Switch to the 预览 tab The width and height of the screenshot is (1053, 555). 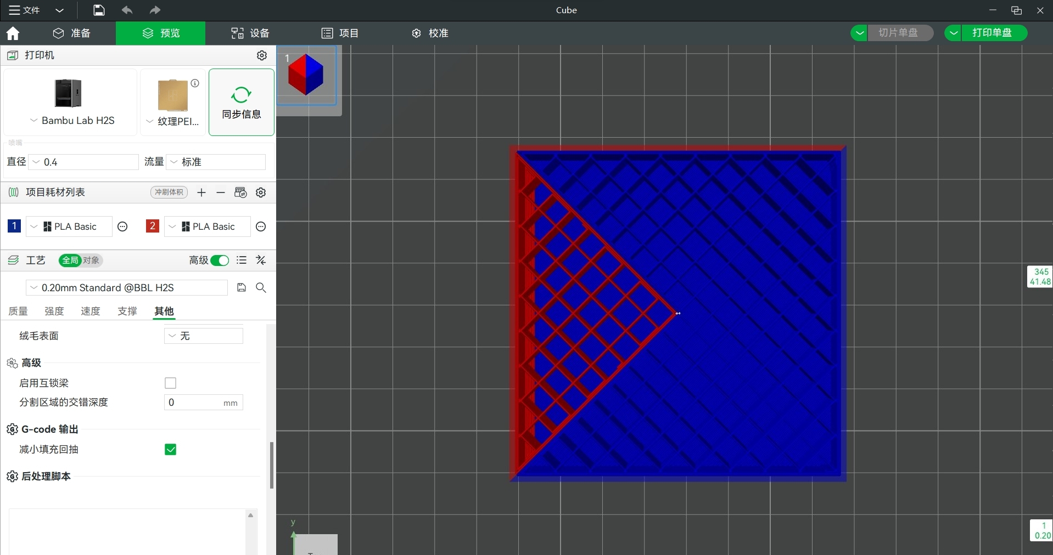[161, 33]
